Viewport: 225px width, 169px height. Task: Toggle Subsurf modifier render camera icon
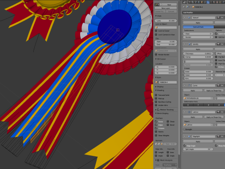pyautogui.click(x=218, y=17)
